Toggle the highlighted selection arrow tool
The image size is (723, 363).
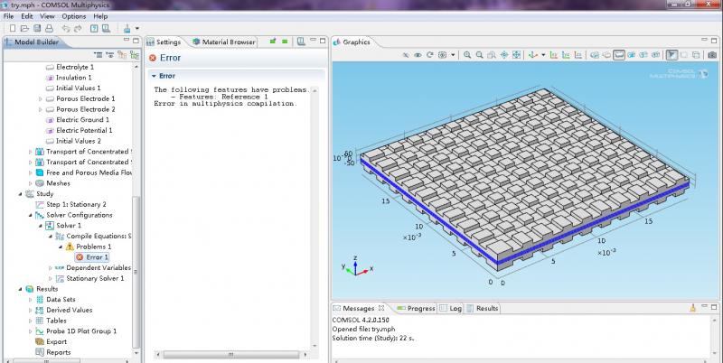tap(671, 55)
